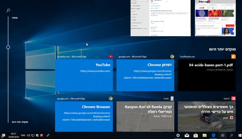Click the youtube.com - Microsoft Edge header
The height and width of the screenshot is (139, 242).
tap(72, 57)
